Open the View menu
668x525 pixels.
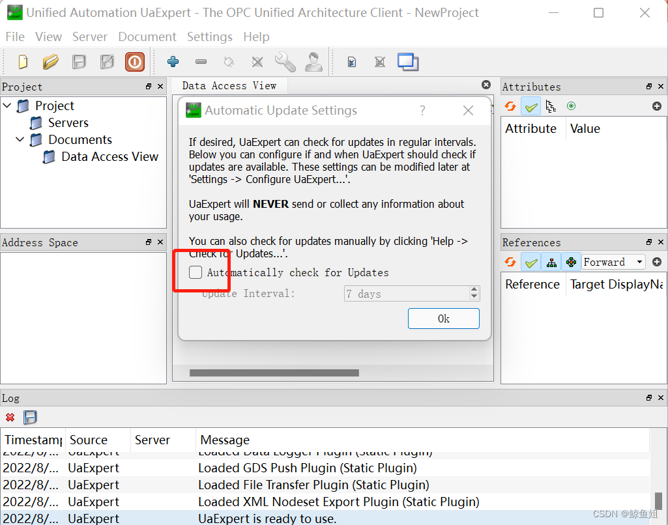click(x=49, y=37)
